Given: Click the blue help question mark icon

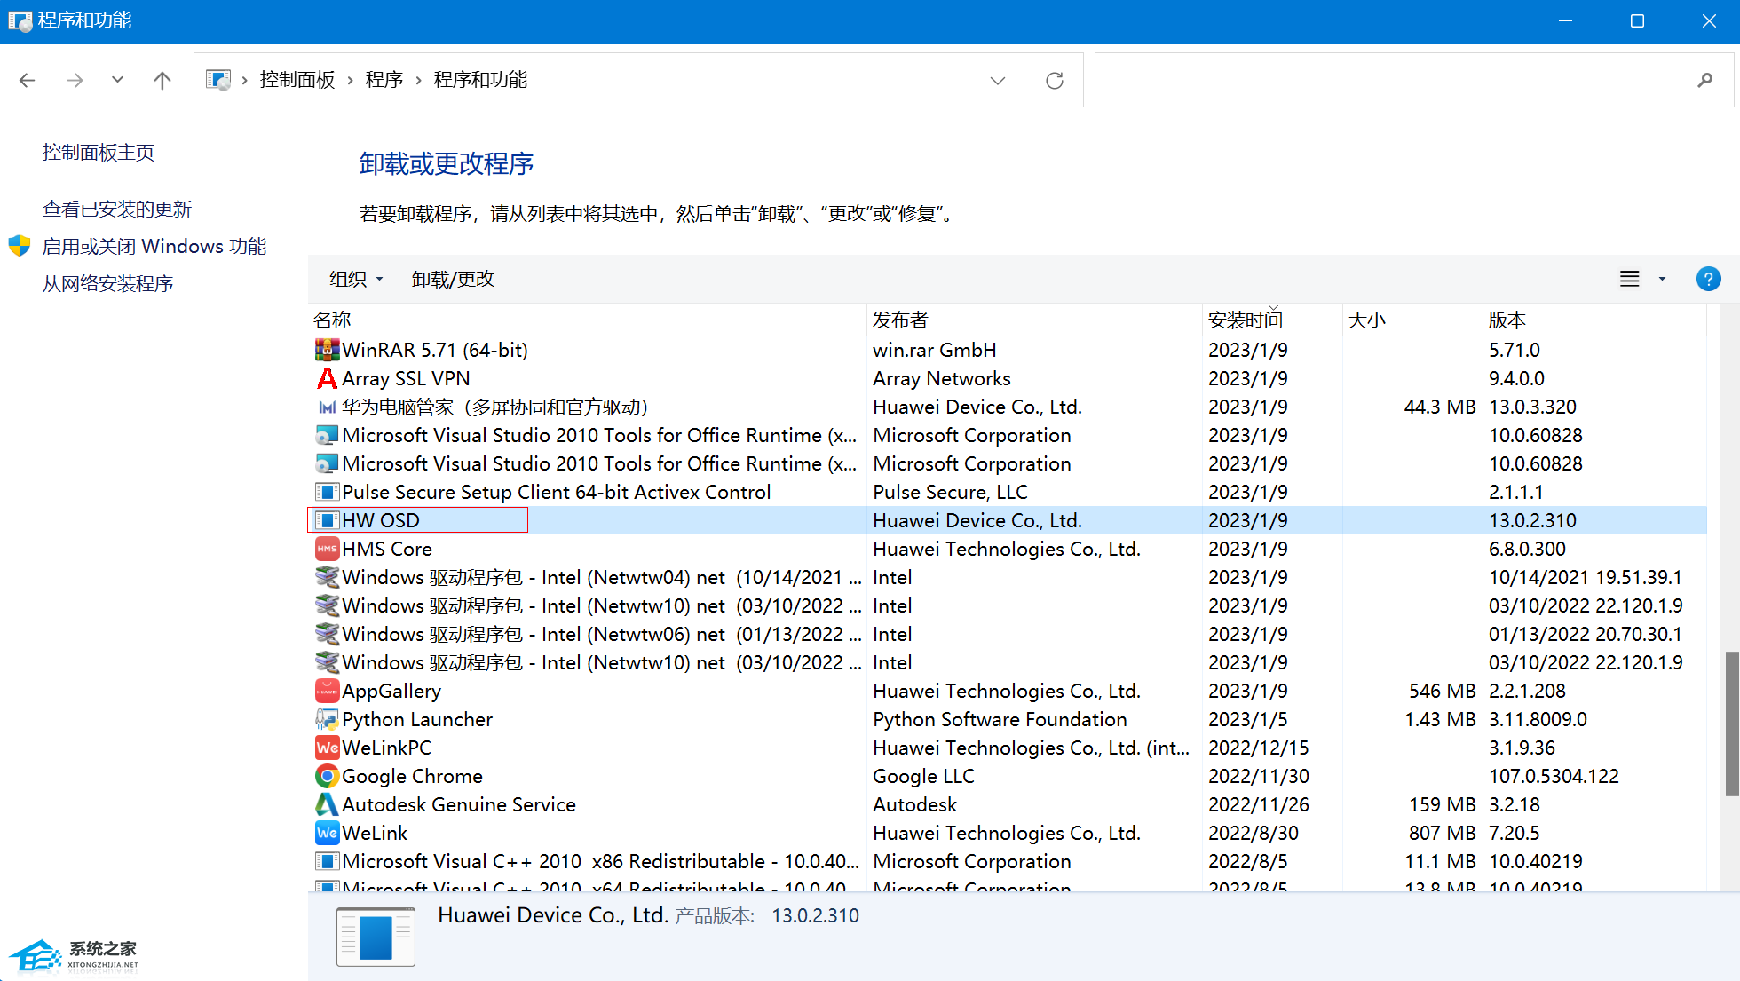Looking at the screenshot, I should 1708,279.
